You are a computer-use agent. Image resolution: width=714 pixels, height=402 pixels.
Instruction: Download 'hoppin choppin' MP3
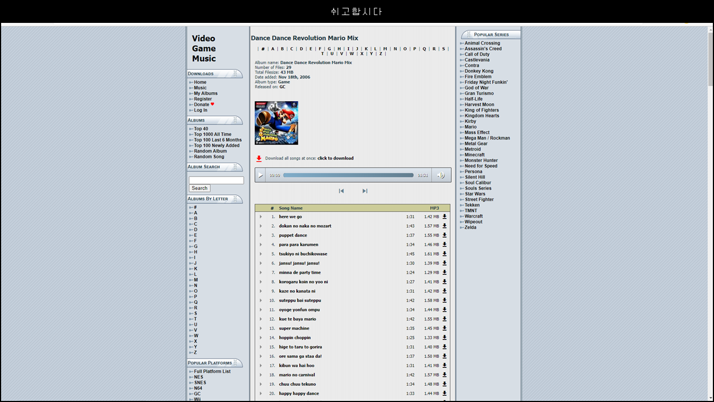pyautogui.click(x=445, y=338)
